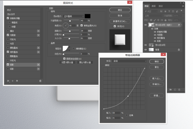Open the 预设 (Preset) dropdown in contour editor
Screen dimensions: 193x129
[x=129, y=61]
